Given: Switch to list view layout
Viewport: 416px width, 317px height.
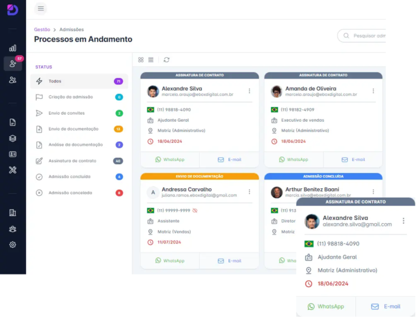Looking at the screenshot, I should point(151,60).
